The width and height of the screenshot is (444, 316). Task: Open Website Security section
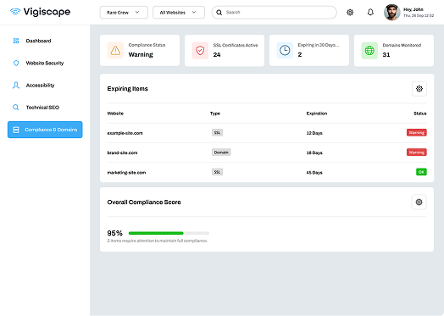(45, 64)
